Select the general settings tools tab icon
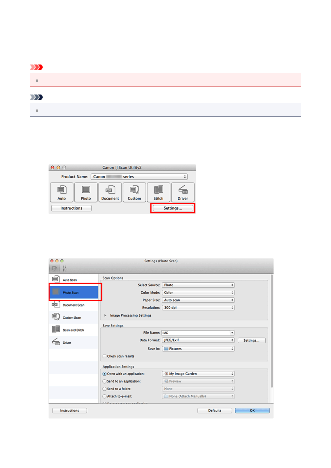The height and width of the screenshot is (468, 331). pyautogui.click(x=64, y=269)
